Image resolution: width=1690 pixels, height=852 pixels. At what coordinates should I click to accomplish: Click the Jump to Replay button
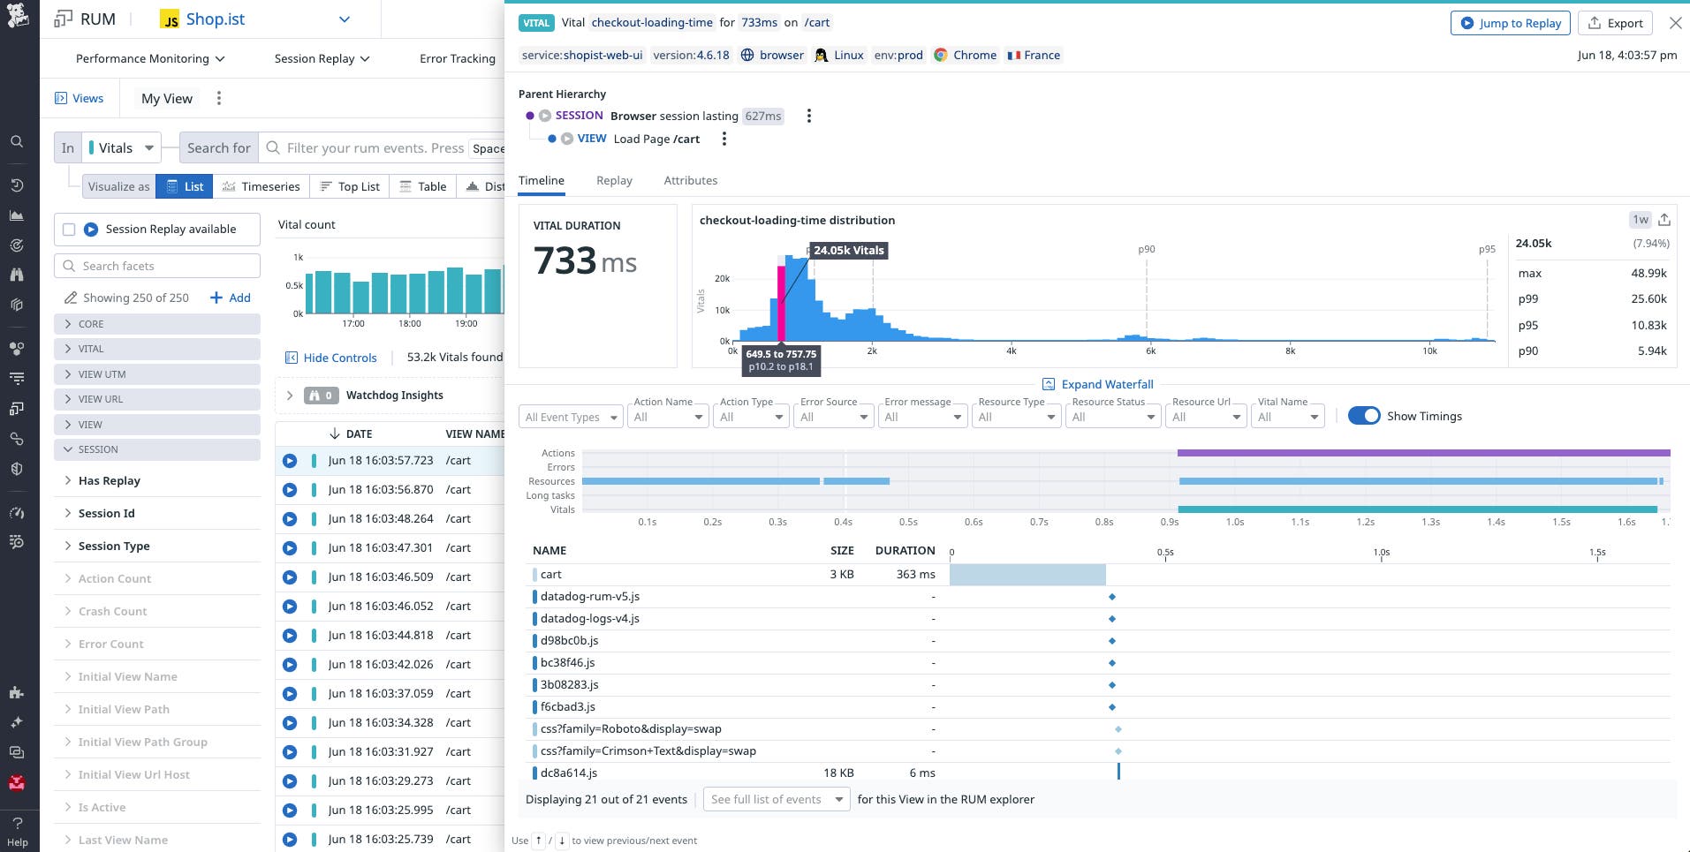pyautogui.click(x=1510, y=23)
